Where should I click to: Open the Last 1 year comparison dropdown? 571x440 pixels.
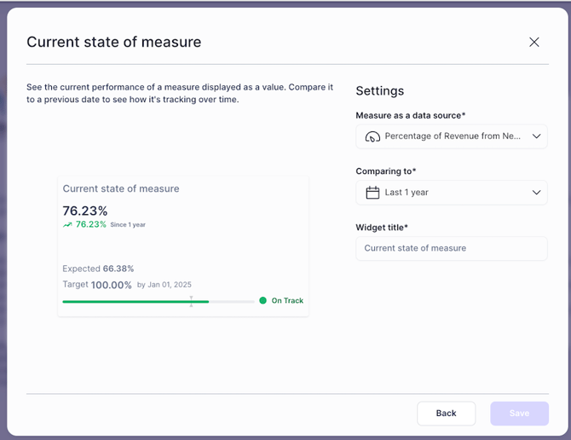[x=452, y=193]
